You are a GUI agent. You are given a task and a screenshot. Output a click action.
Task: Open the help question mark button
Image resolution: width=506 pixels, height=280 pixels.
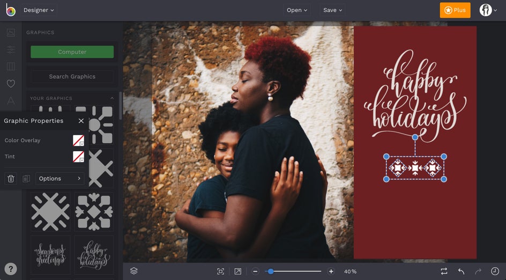click(11, 269)
